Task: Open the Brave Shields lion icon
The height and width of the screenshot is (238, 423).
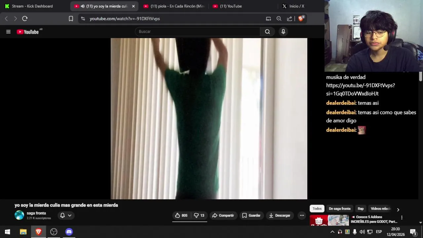Action: [301, 19]
